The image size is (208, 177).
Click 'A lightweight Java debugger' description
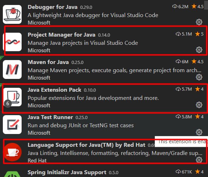point(93,15)
